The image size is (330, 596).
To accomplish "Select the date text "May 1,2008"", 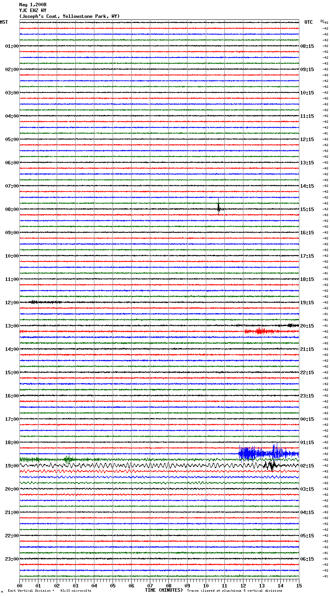I will click(33, 5).
